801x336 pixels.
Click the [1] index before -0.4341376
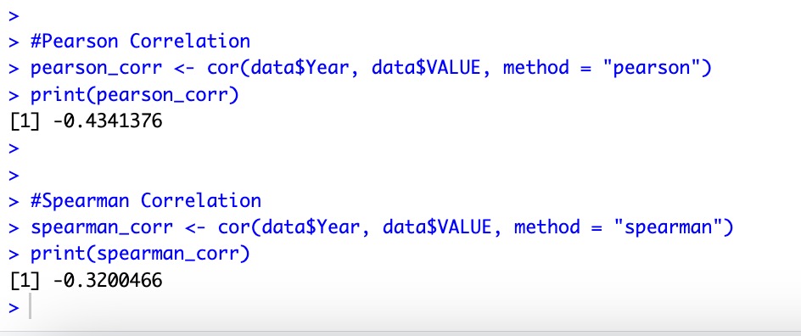click(24, 121)
